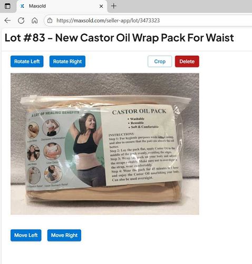Image resolution: width=252 pixels, height=264 pixels.
Task: Open a new tab with plus icon
Action: tap(114, 6)
